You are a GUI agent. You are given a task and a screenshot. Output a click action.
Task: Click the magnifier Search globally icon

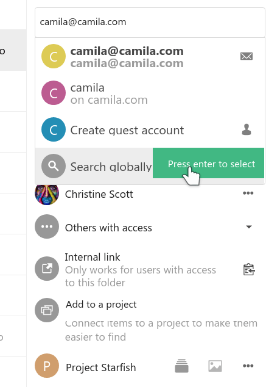click(54, 166)
